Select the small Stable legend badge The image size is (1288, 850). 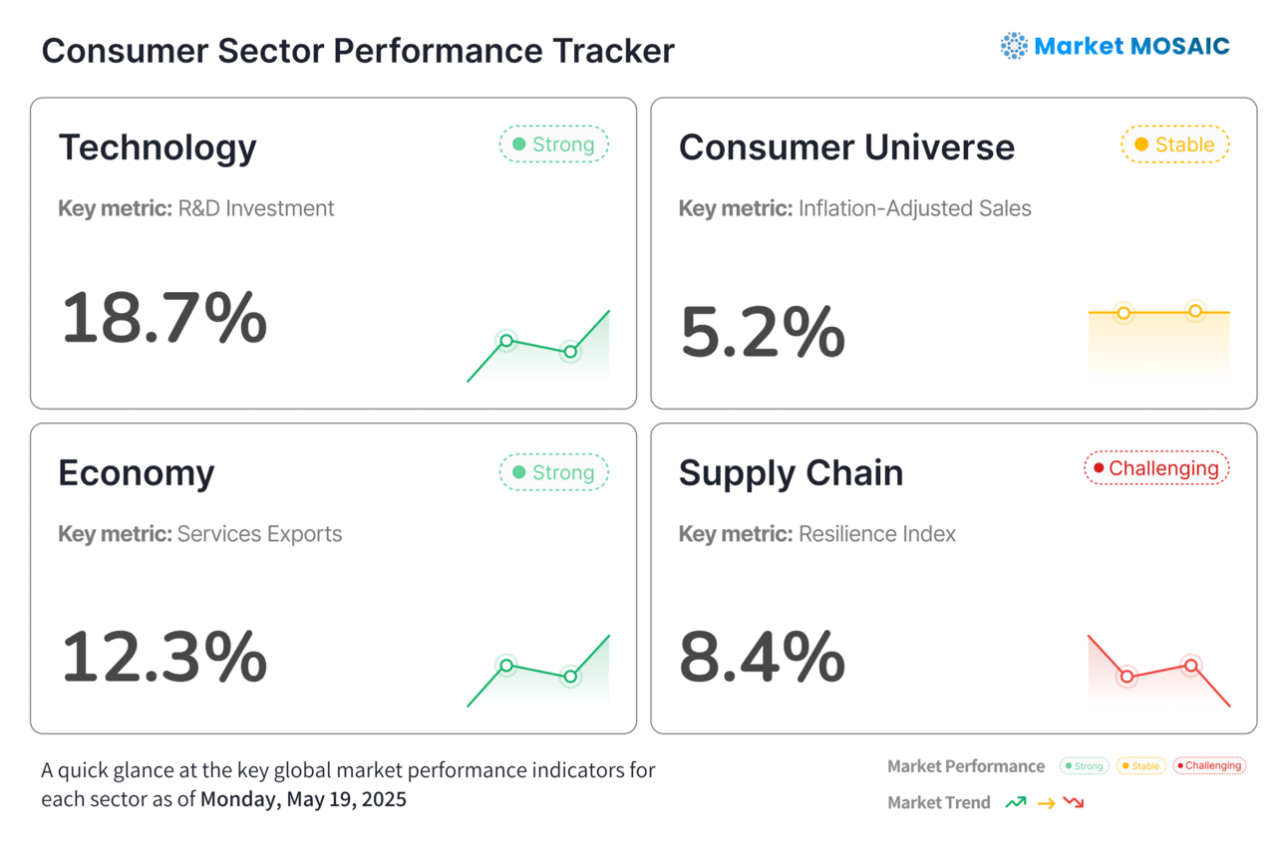point(1140,766)
